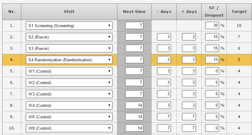Click the Next time field for W2 row
This screenshot has width=252, height=135.
[x=134, y=83]
